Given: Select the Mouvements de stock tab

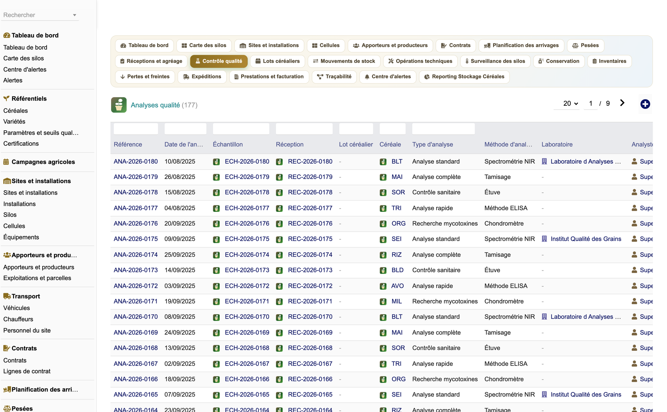Looking at the screenshot, I should pos(344,61).
